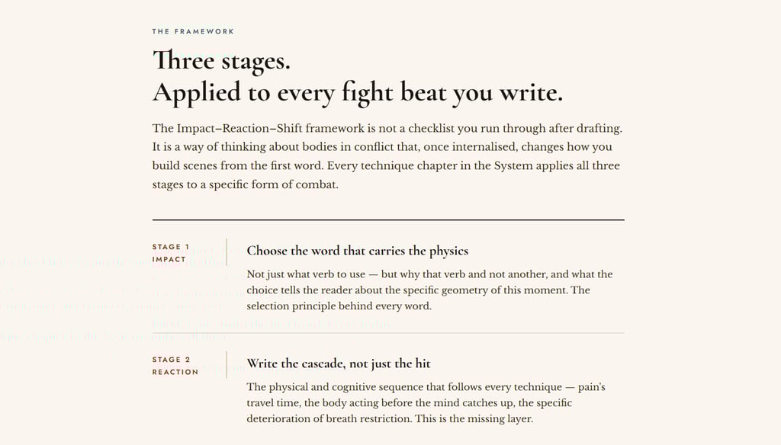Click the thick horizontal divider above Stage 1

pyautogui.click(x=388, y=219)
